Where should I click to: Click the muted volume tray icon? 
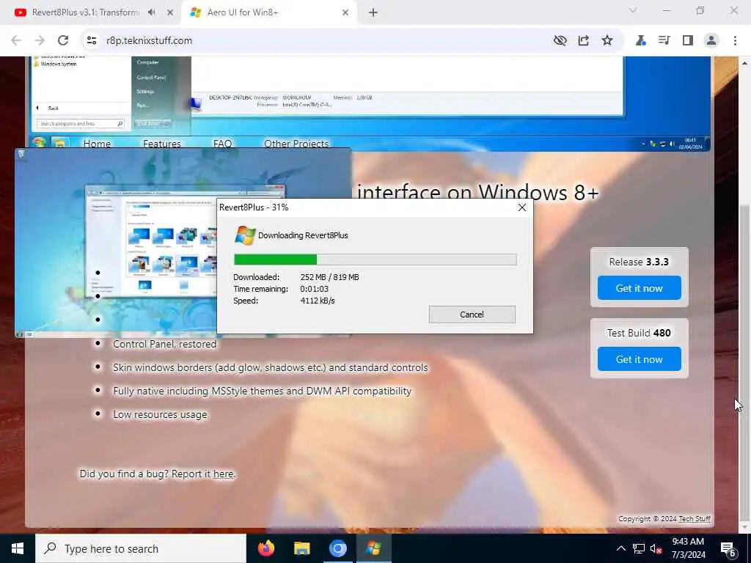(x=656, y=548)
